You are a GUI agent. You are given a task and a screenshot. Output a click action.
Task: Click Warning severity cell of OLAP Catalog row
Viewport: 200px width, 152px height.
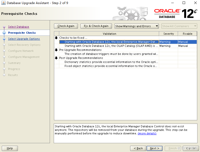point(168,46)
